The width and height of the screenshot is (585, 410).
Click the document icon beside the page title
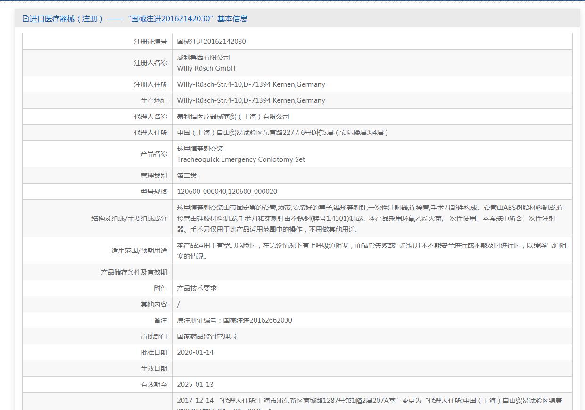pos(25,19)
